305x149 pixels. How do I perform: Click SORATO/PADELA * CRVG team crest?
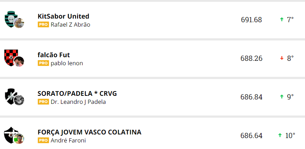point(11,95)
